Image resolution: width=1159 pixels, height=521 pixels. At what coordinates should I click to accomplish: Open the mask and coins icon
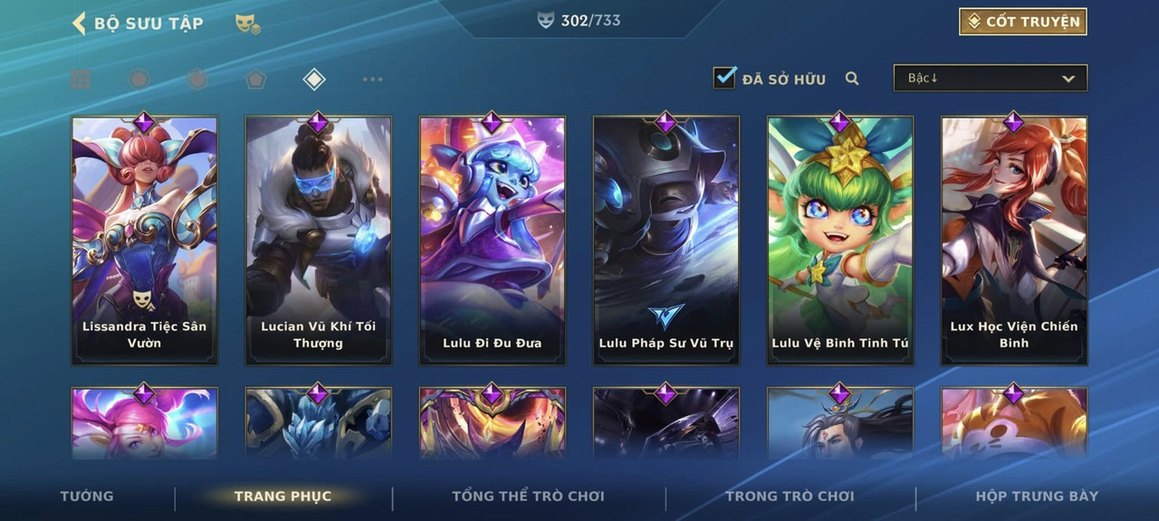(247, 24)
